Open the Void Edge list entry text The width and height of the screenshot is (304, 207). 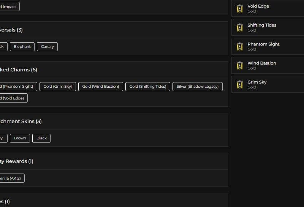click(x=258, y=6)
